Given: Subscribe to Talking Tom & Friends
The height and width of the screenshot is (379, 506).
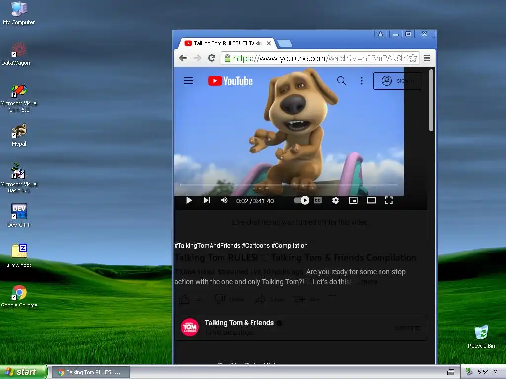Looking at the screenshot, I should [408, 328].
